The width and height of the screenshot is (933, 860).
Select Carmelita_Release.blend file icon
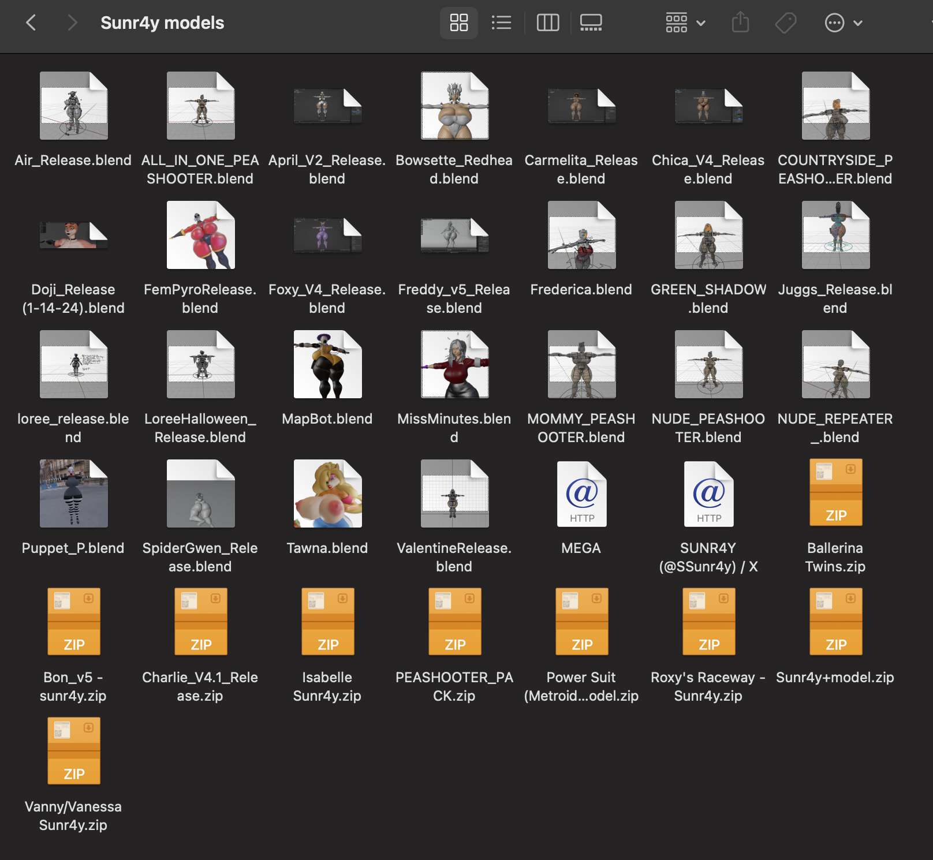tap(582, 106)
